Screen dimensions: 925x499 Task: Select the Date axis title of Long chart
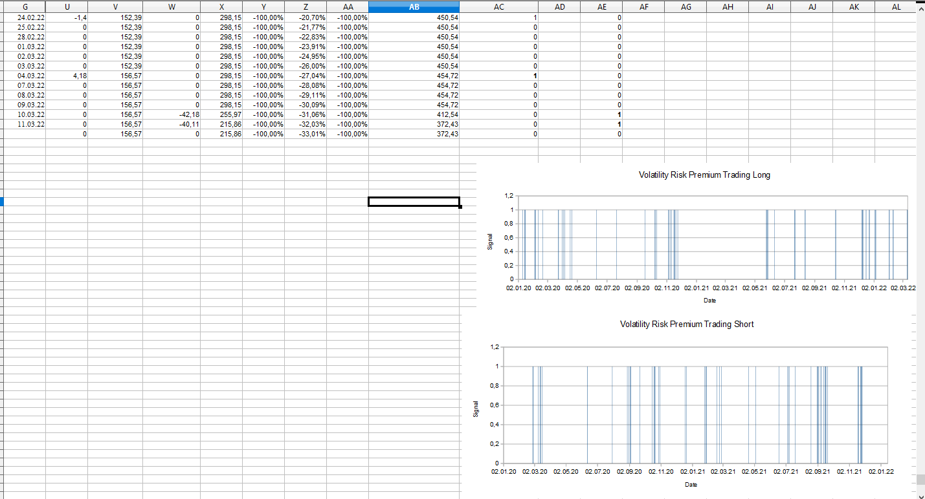[x=709, y=300]
